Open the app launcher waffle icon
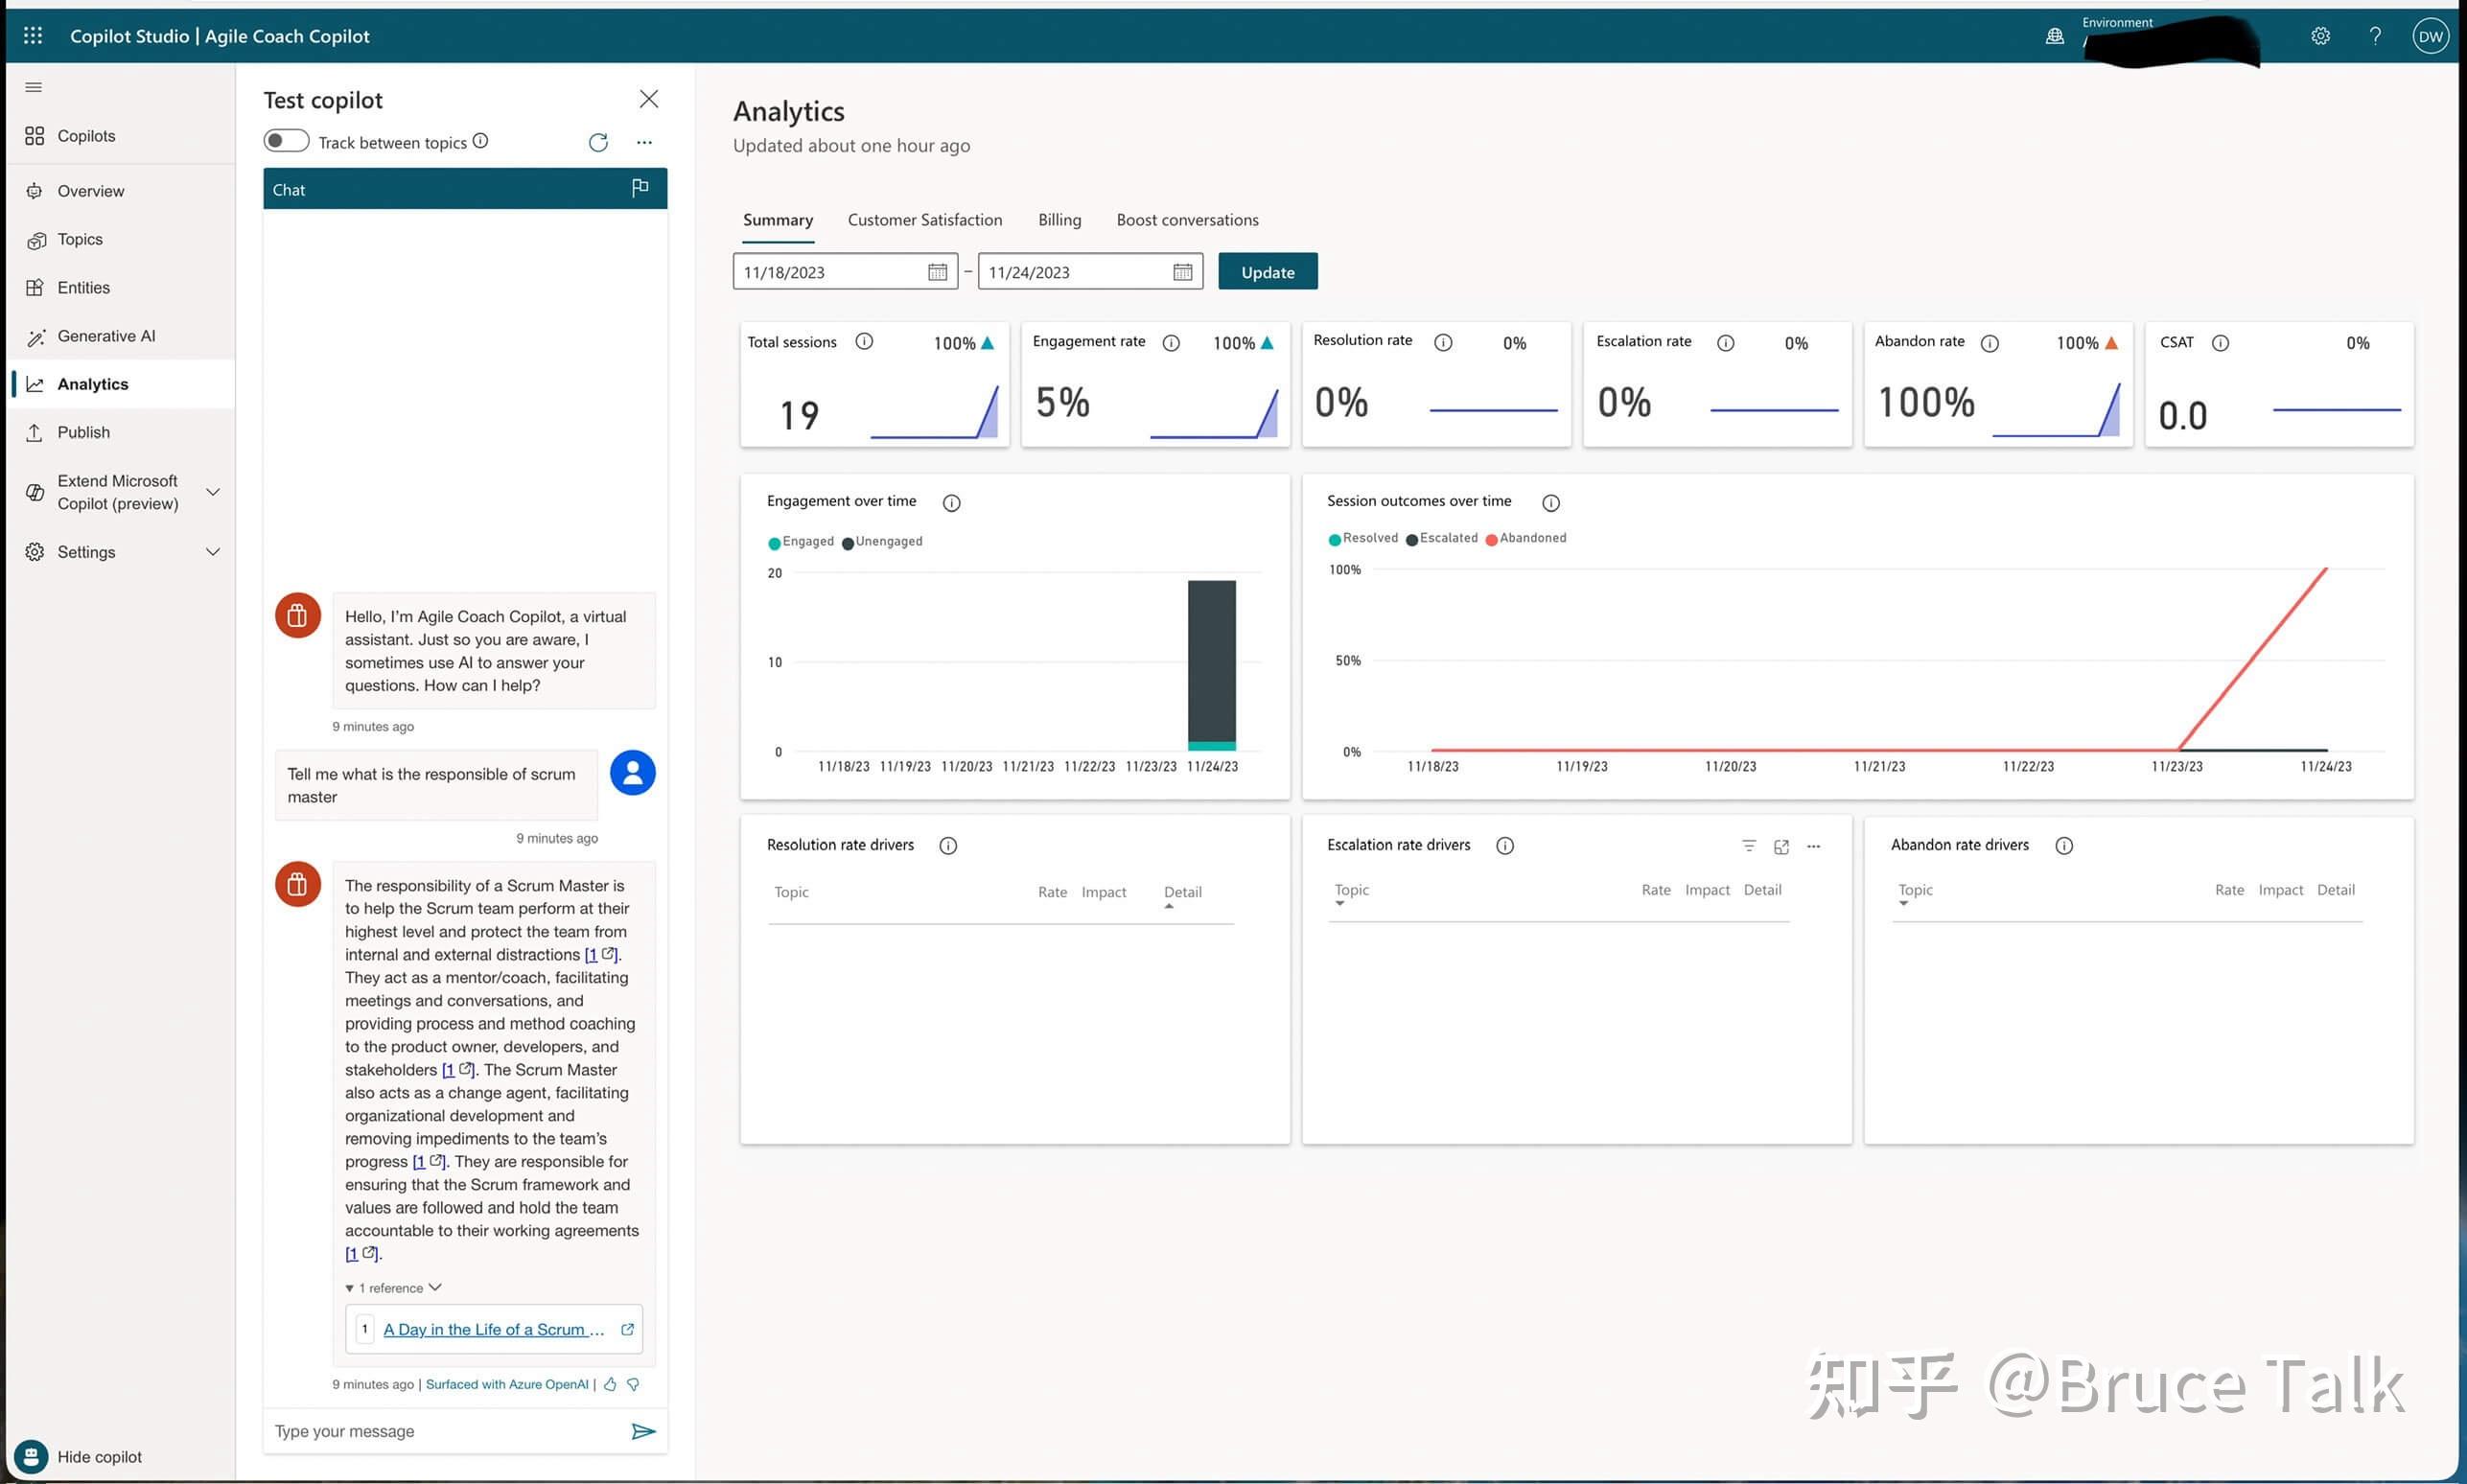2467x1484 pixels. pyautogui.click(x=33, y=36)
